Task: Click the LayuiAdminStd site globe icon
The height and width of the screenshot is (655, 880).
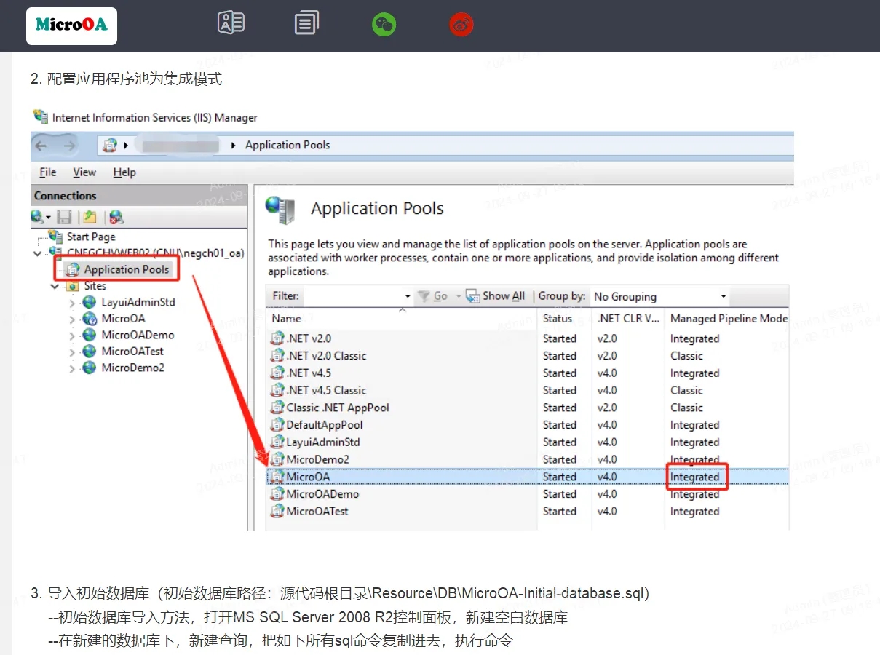Action: click(x=90, y=302)
